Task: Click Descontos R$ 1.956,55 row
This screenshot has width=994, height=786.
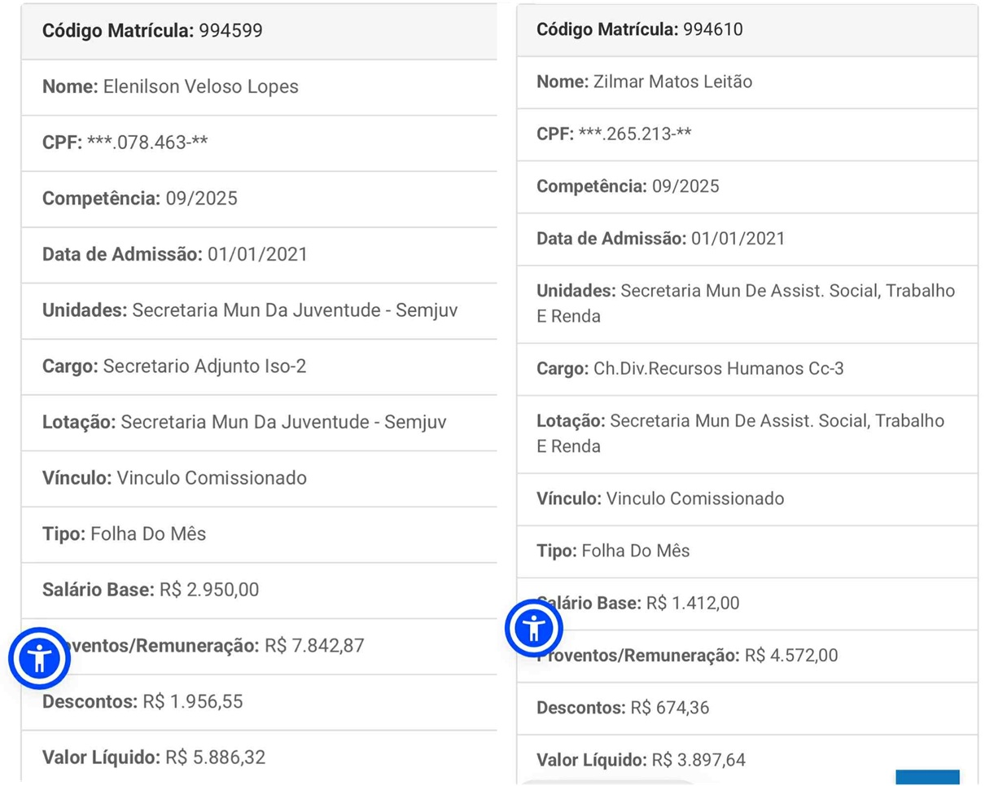Action: pyautogui.click(x=142, y=701)
